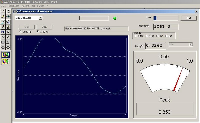Open the Ansicht menu
200x123 pixels.
(x=25, y=6)
